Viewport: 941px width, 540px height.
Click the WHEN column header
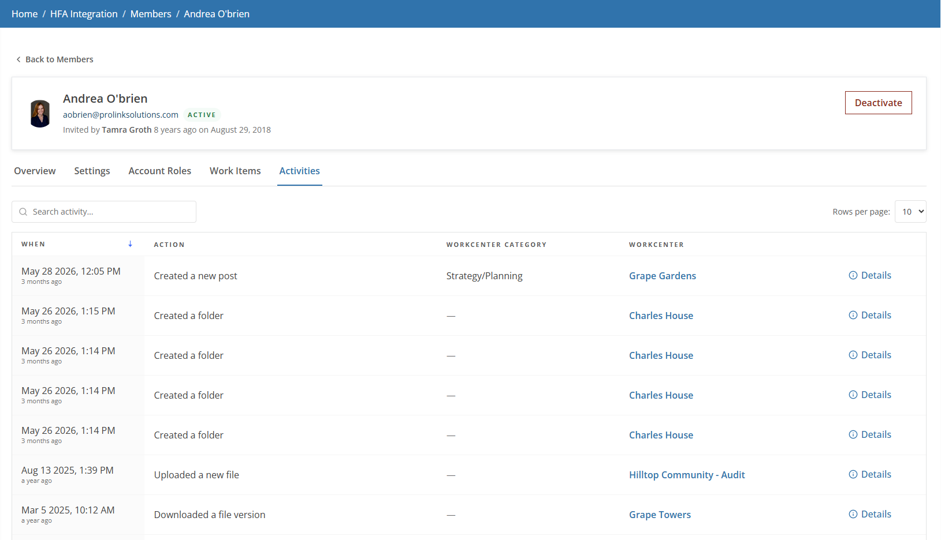33,244
